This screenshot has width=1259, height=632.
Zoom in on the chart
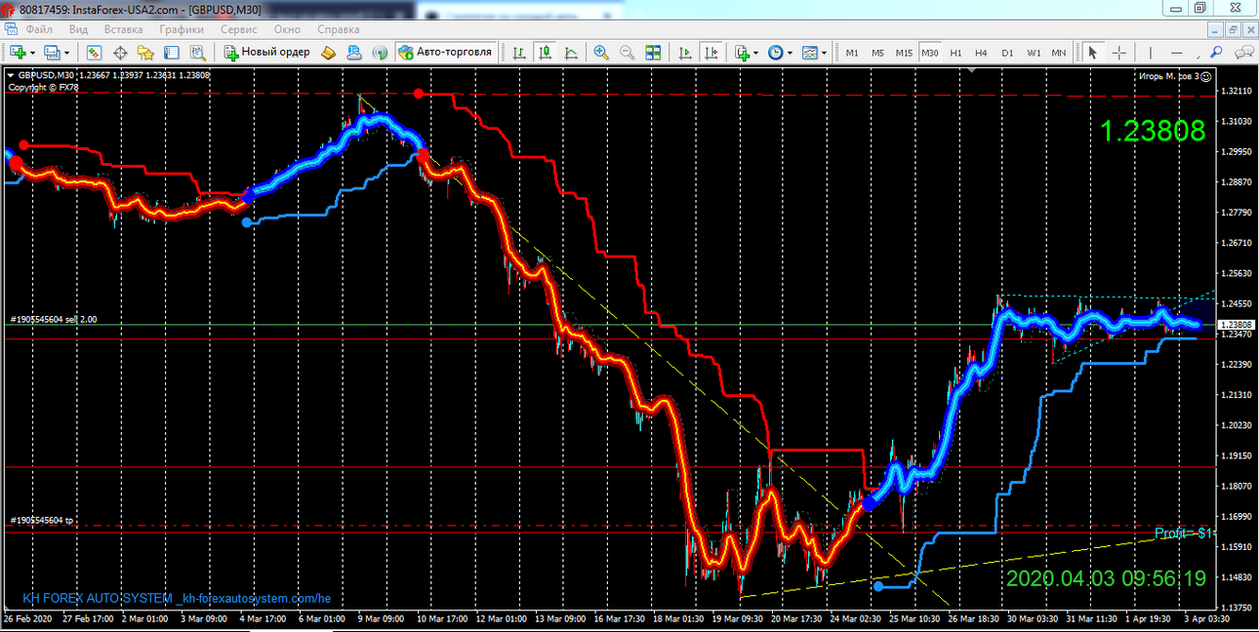(601, 53)
